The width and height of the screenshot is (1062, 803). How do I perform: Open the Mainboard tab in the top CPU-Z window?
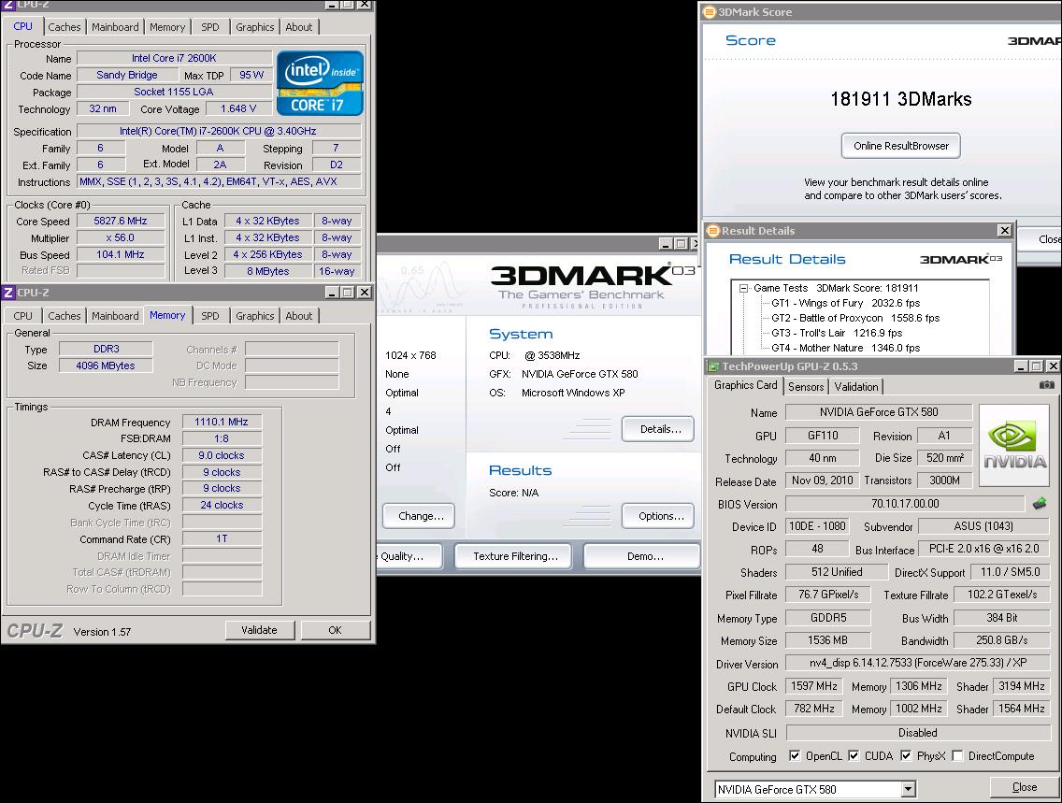115,27
